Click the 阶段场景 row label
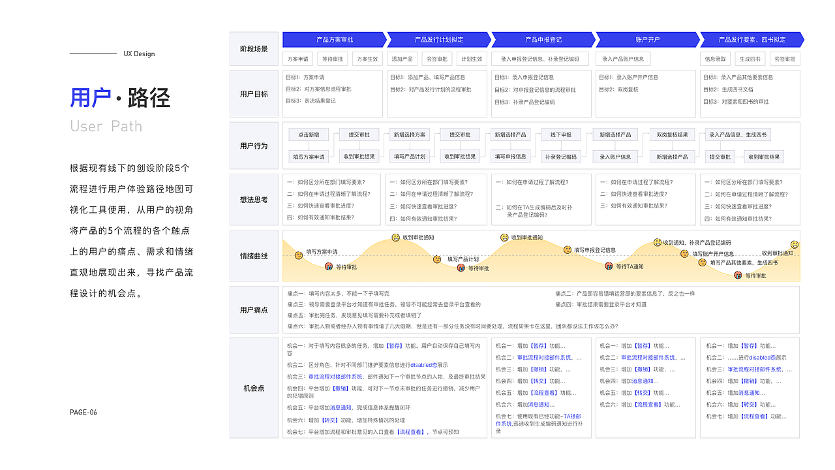Viewport: 835px width, 470px height. [x=254, y=49]
